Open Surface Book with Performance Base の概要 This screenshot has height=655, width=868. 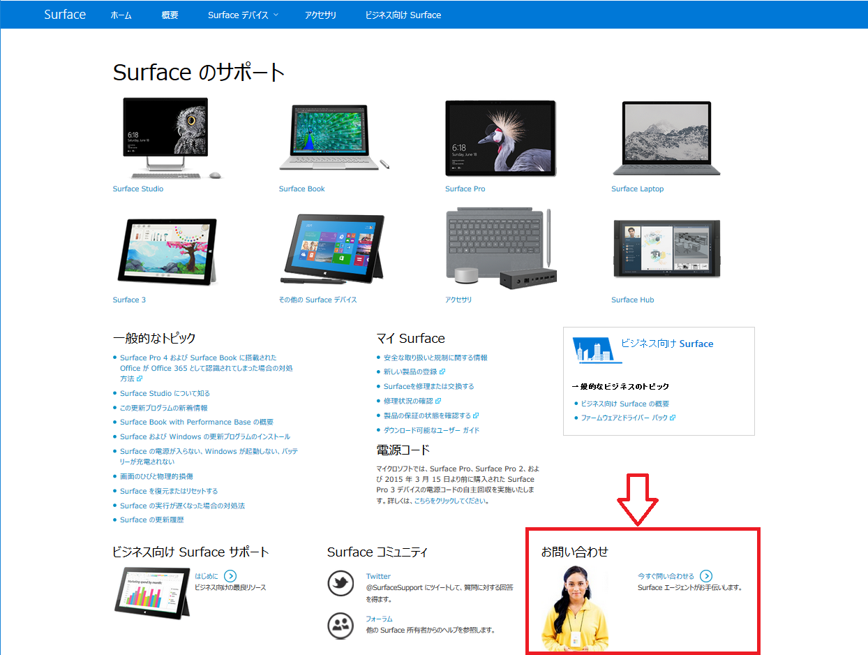197,422
